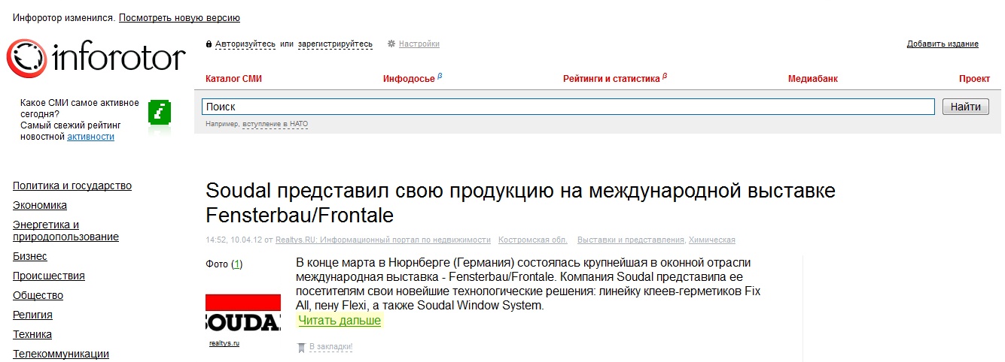Click the green activity rating icon

pos(159,111)
